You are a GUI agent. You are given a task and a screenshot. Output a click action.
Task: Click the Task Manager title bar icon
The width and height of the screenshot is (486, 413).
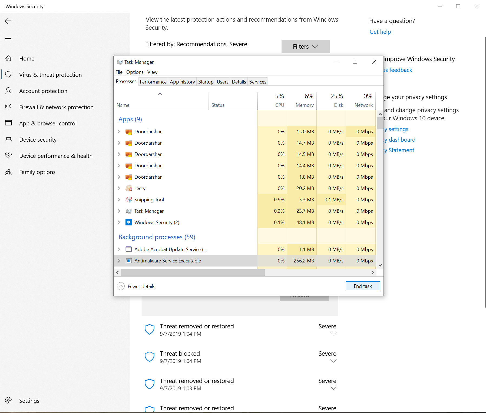[x=120, y=62]
